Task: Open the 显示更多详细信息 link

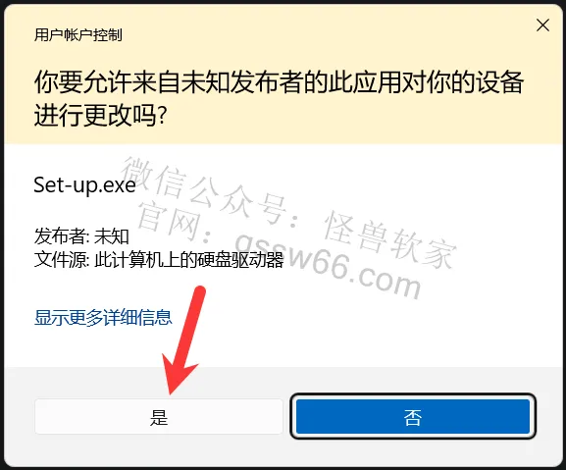Action: pos(103,317)
